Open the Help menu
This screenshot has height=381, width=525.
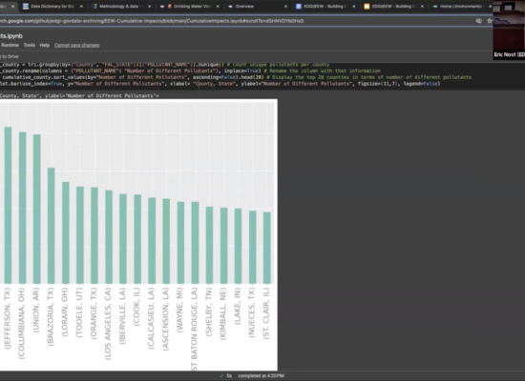click(45, 45)
